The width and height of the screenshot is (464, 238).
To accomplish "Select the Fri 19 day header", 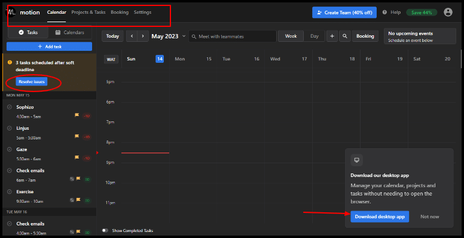I will coord(384,59).
